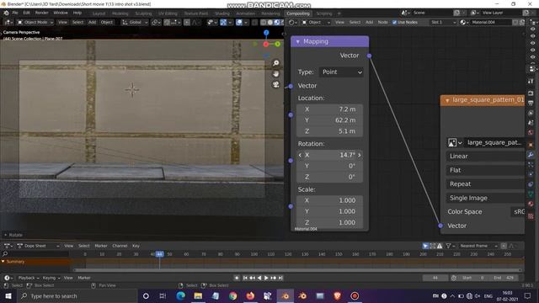Collapse the large_square_pattern_01 image node
This screenshot has height=303, width=539.
tap(447, 101)
